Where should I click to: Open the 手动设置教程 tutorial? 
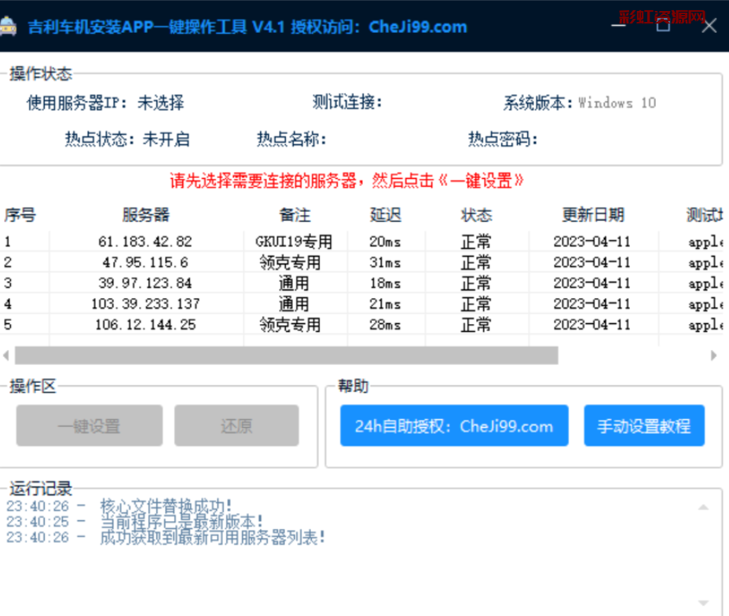point(643,426)
